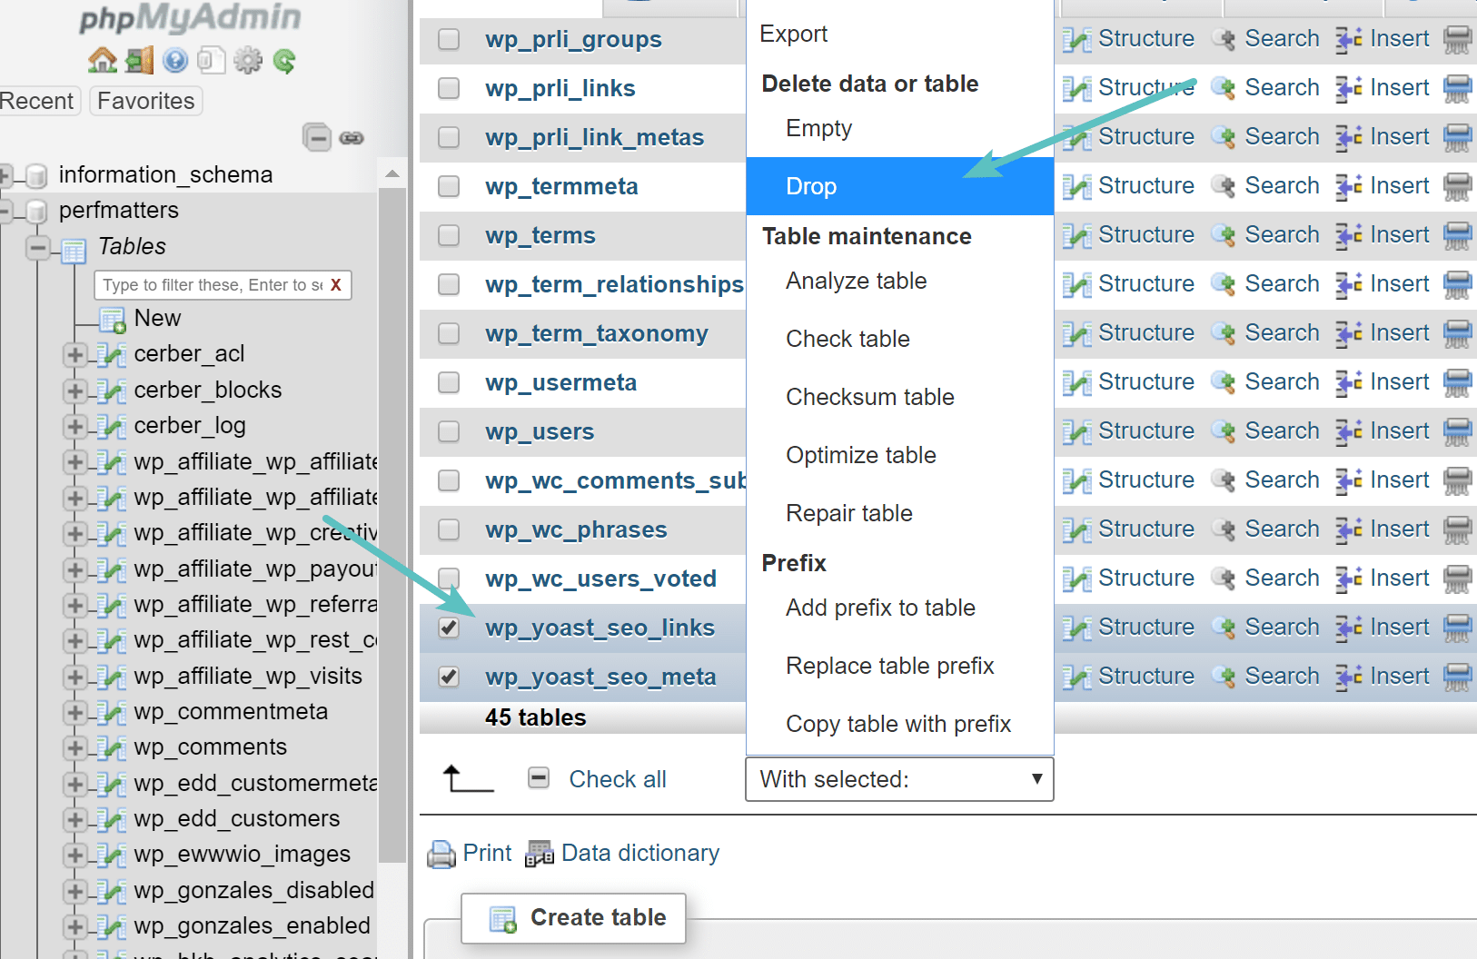Screen dimensions: 1477x959
Task: Check the wp_prli_groups table checkbox
Action: coord(449,39)
